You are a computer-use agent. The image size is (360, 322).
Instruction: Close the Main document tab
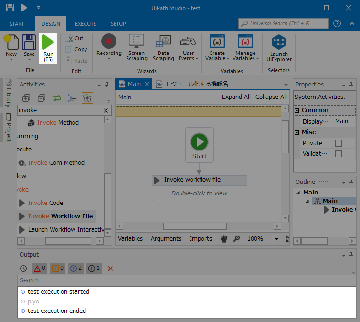tap(147, 84)
